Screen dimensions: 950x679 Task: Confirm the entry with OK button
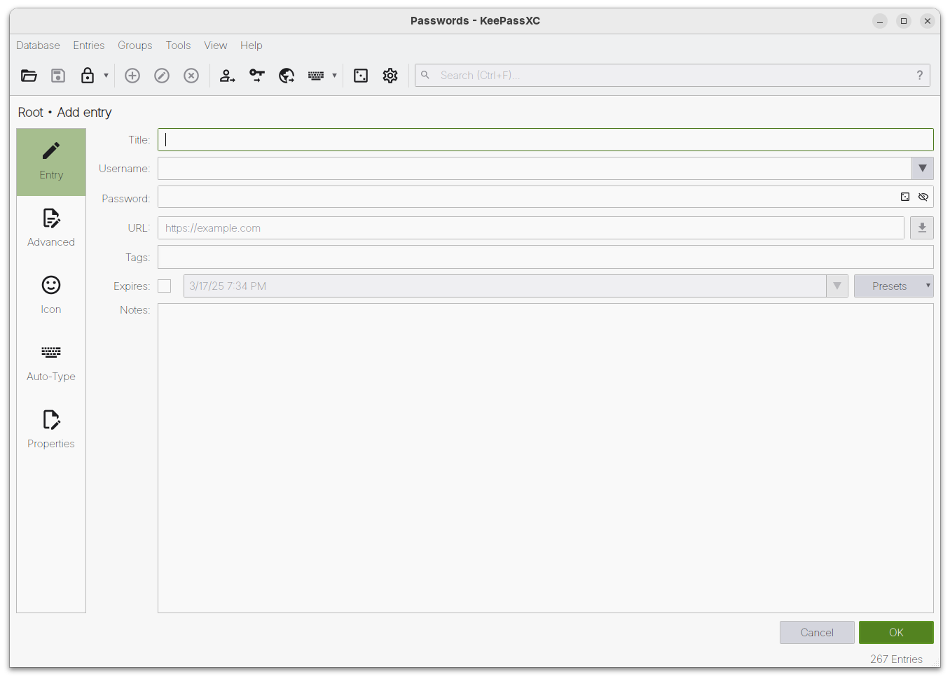click(x=896, y=633)
